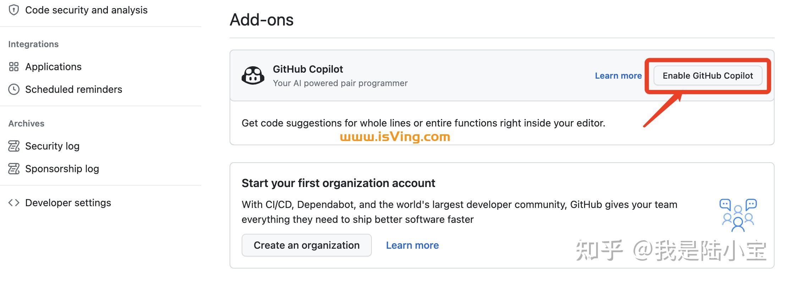Image resolution: width=787 pixels, height=282 pixels.
Task: Click the GitHub Copilot card heading
Action: click(x=308, y=69)
